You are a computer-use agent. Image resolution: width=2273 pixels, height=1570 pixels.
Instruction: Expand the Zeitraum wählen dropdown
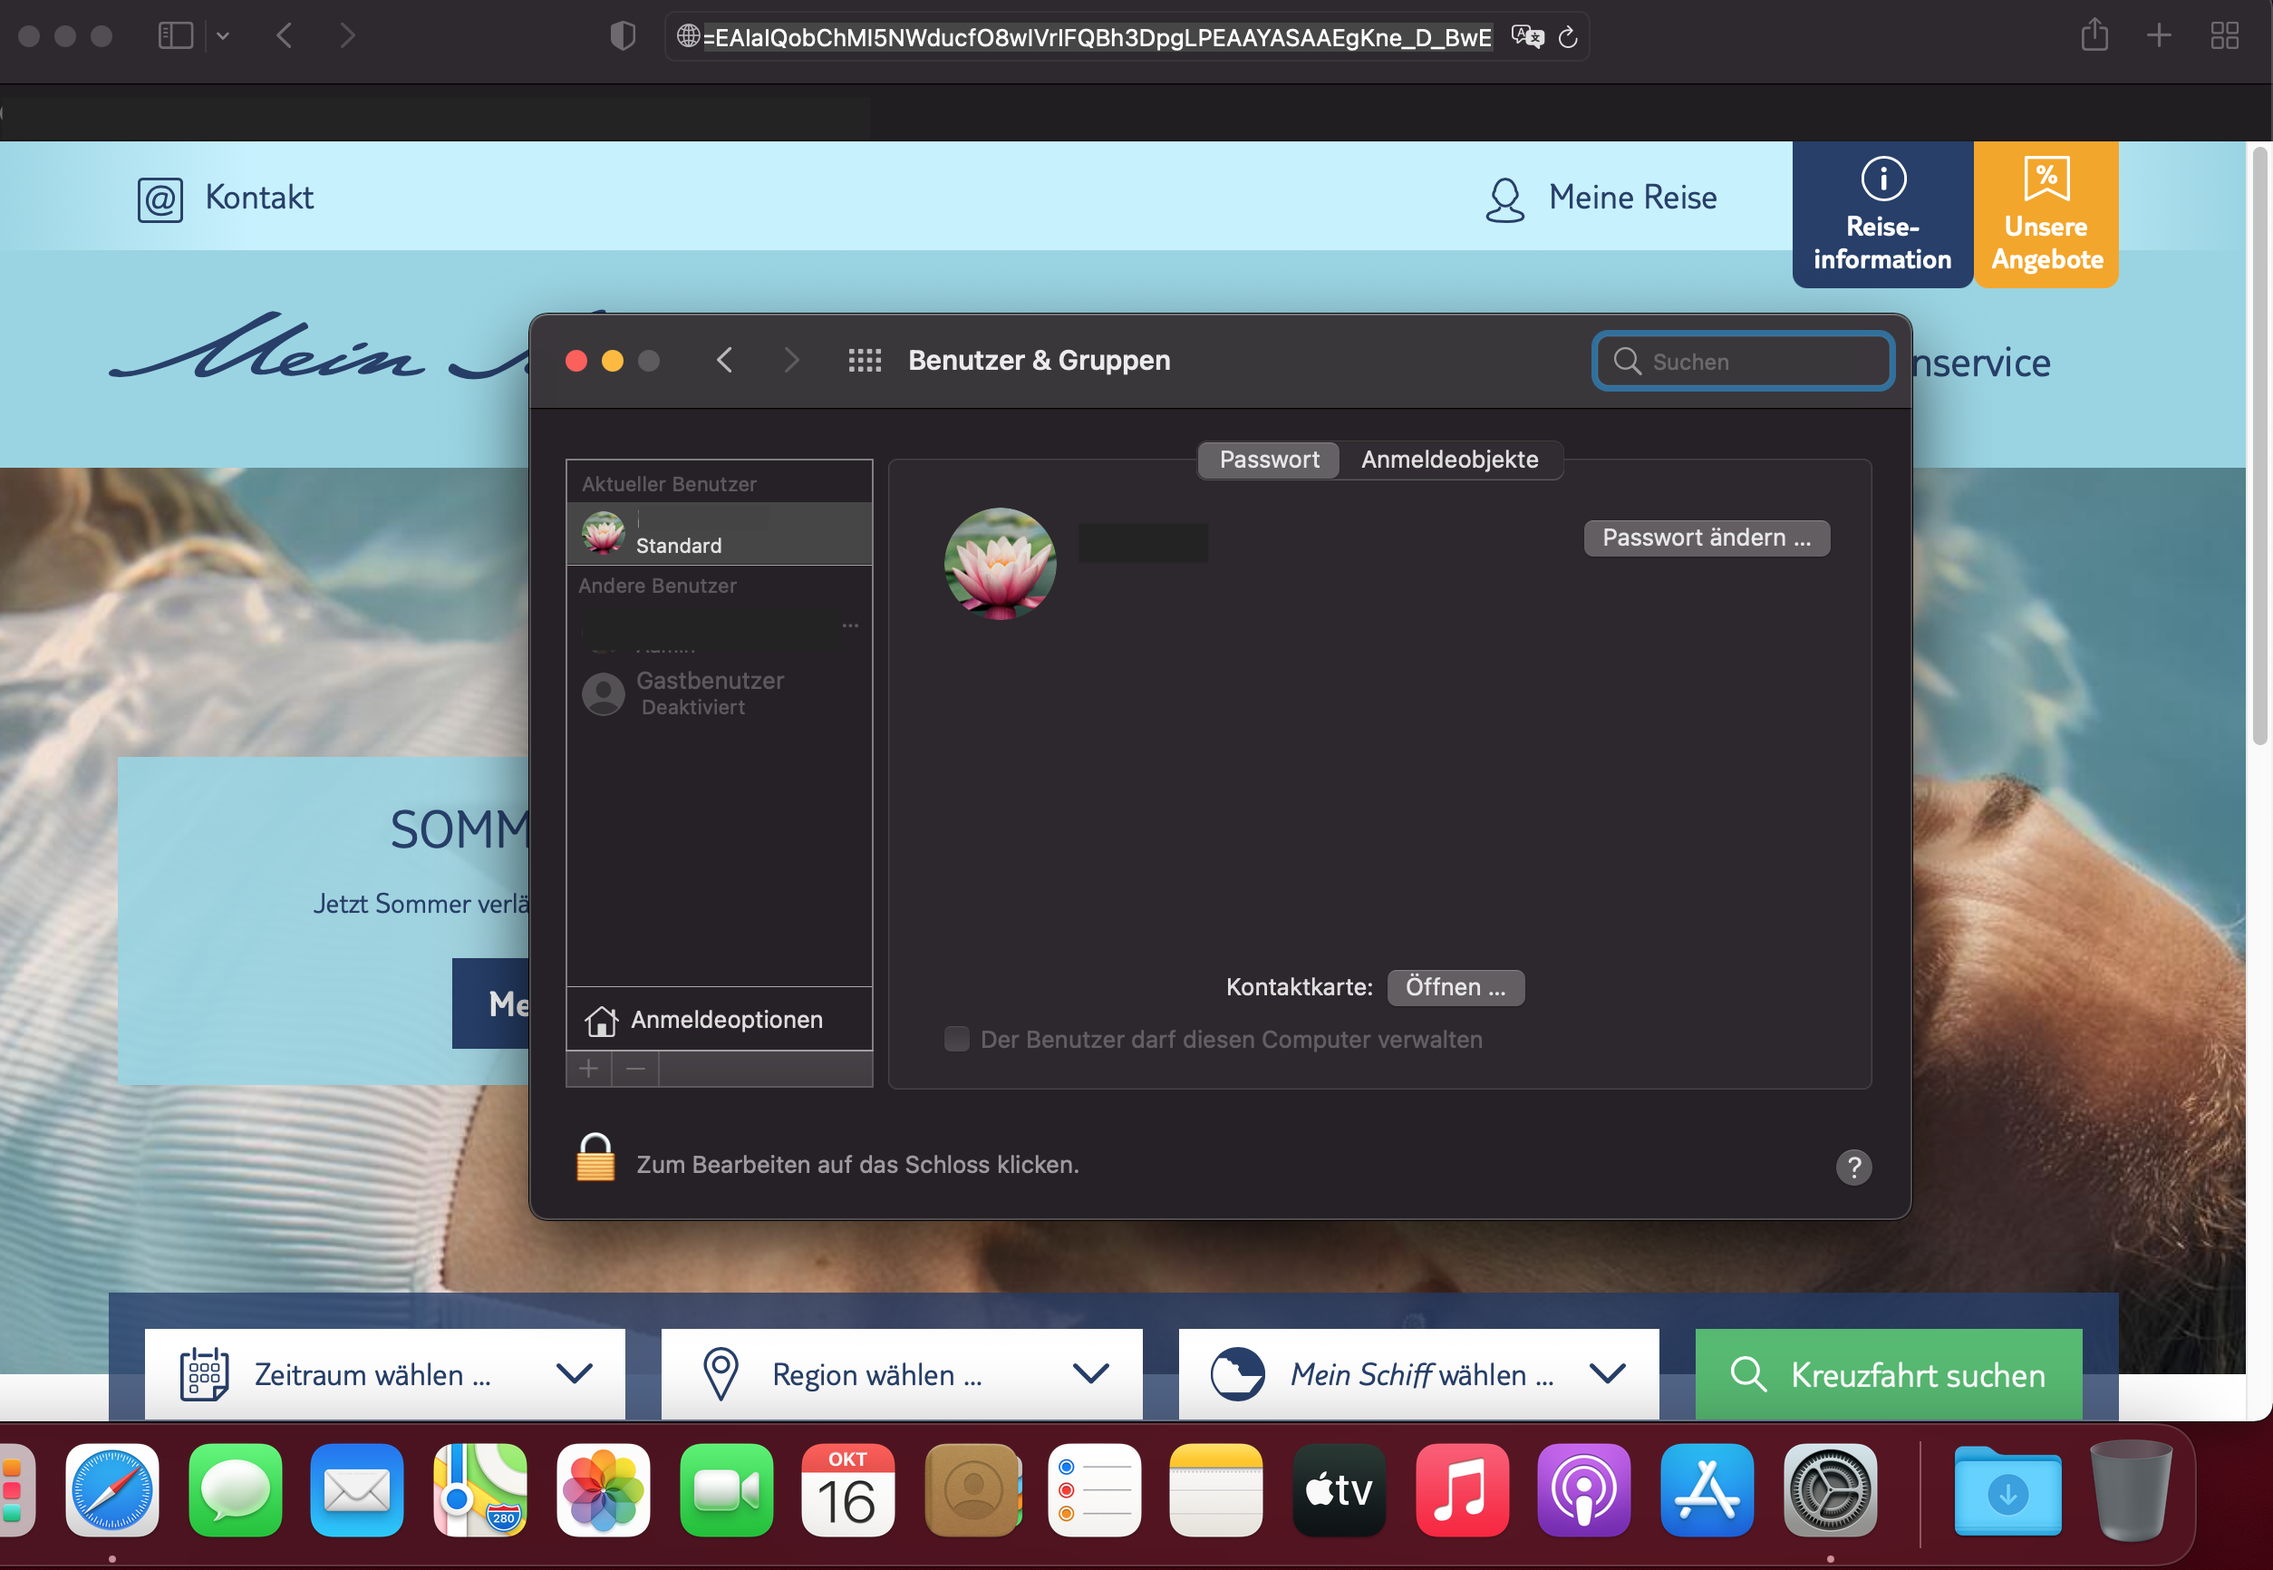click(384, 1374)
